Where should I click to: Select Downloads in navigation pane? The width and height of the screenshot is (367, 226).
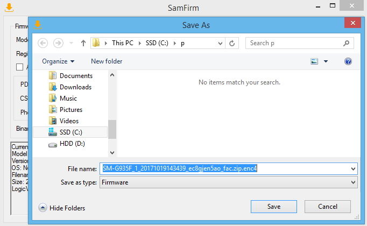click(75, 87)
